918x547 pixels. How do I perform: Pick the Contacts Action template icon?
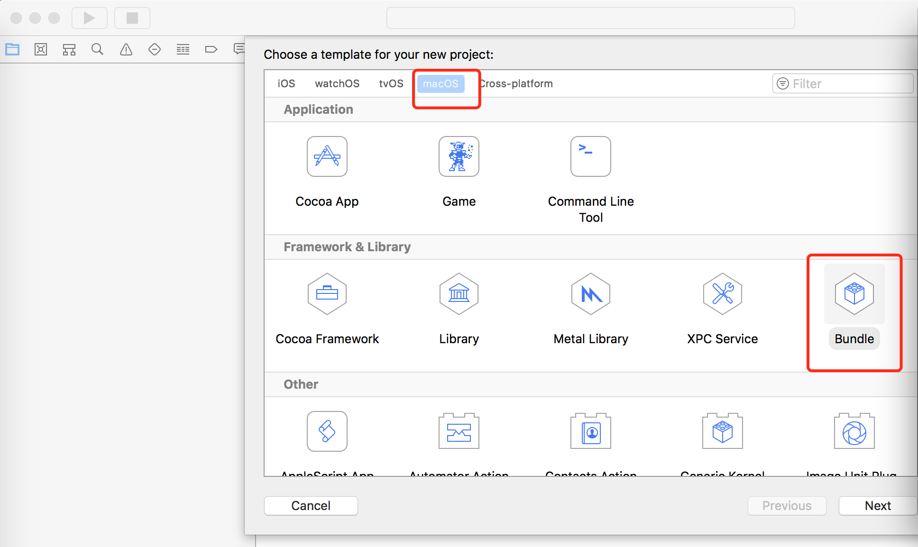click(590, 431)
